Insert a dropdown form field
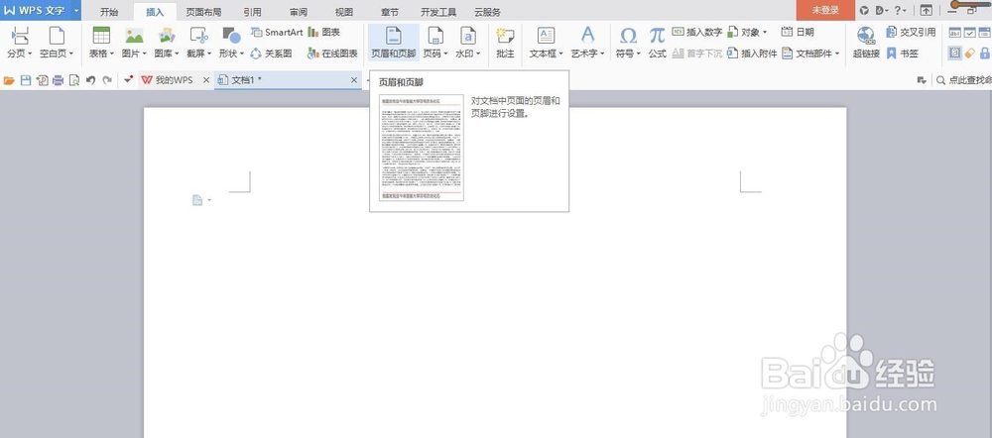Image resolution: width=992 pixels, height=438 pixels. pos(984,32)
